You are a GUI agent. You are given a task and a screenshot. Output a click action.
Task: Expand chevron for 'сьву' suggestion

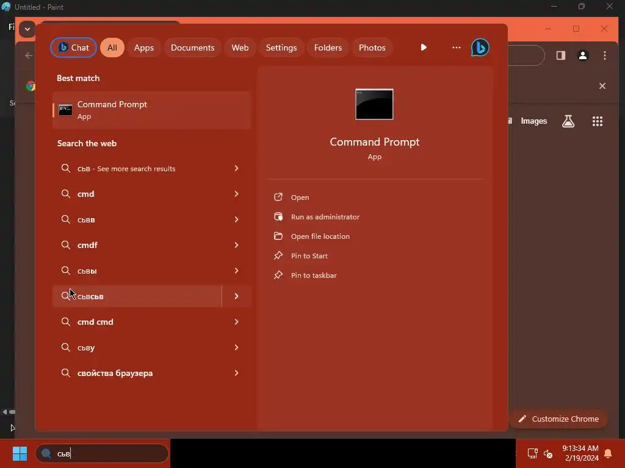pyautogui.click(x=236, y=347)
